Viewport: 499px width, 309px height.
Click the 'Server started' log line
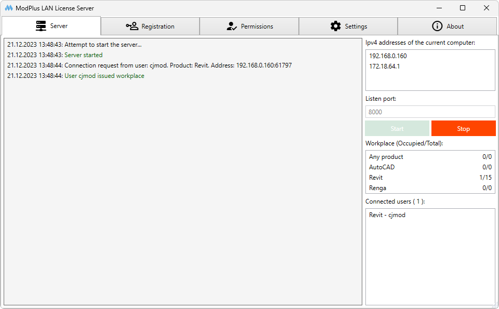point(83,55)
